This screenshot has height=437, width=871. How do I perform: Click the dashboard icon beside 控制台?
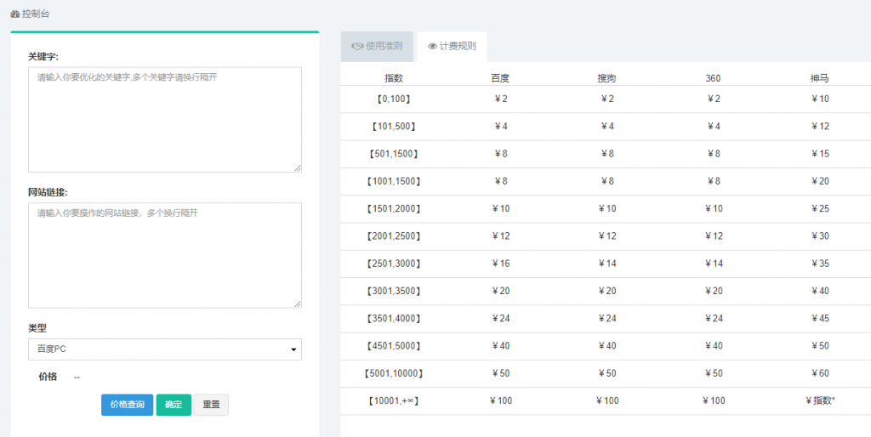(14, 14)
